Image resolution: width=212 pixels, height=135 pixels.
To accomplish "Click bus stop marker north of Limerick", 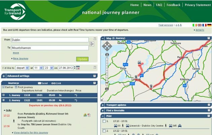I will pyautogui.click(x=139, y=63).
